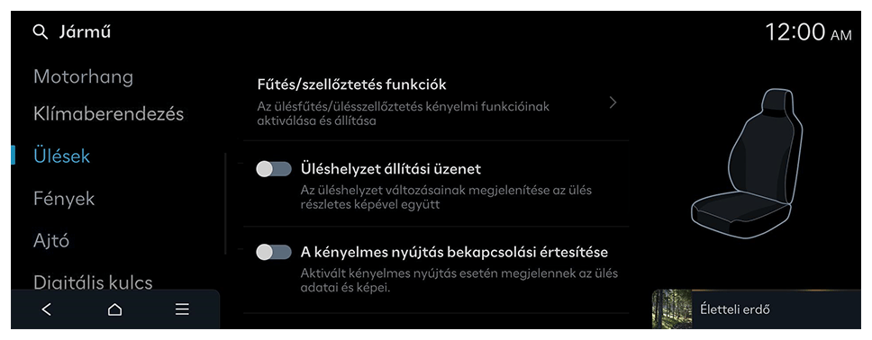Click the sidebar vertical scrollbar
This screenshot has width=872, height=340.
tap(225, 203)
